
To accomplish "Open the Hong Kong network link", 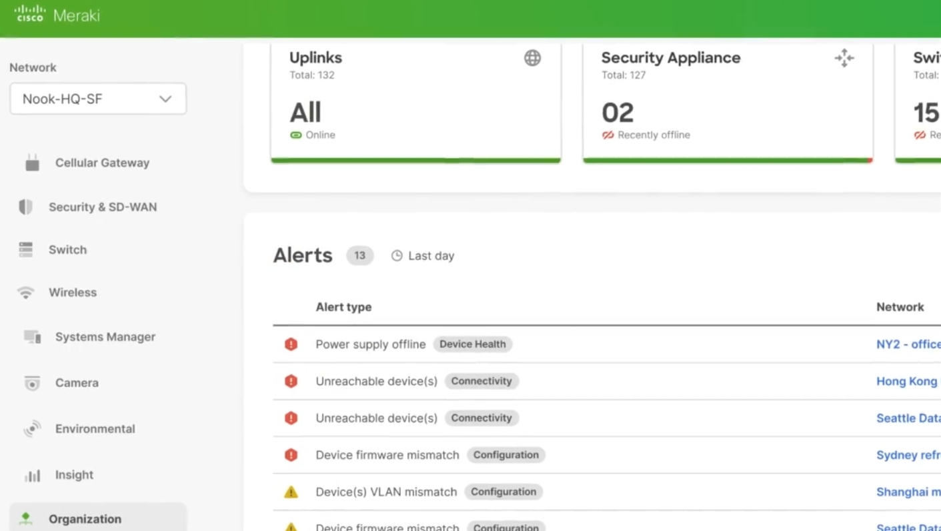I will [x=906, y=381].
